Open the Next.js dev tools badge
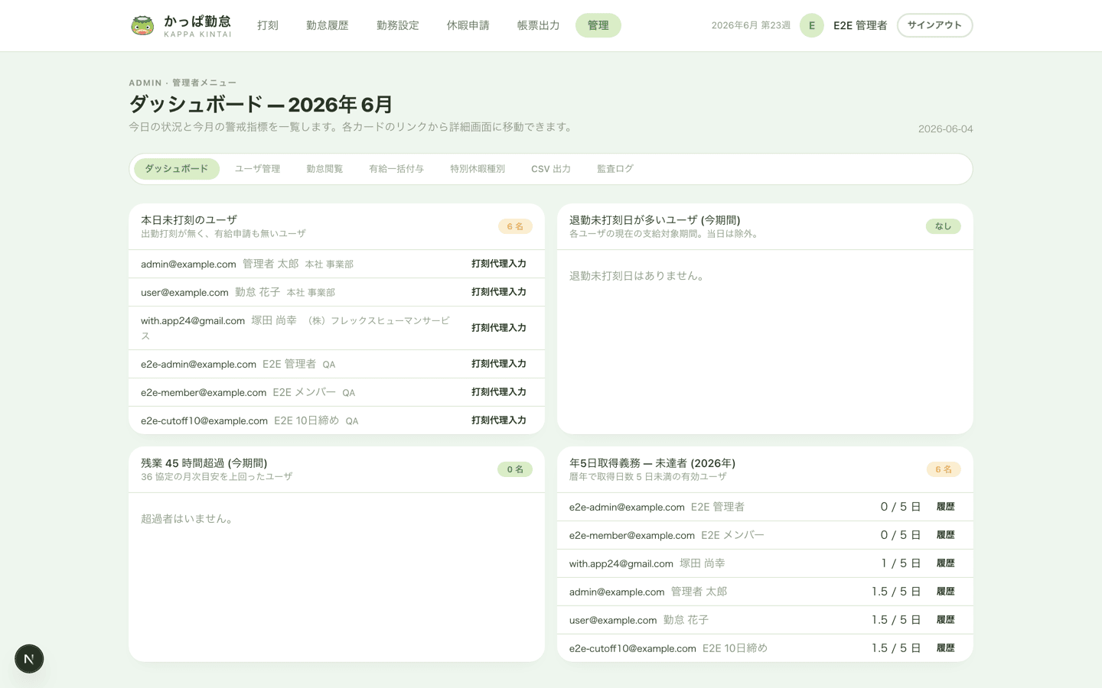The width and height of the screenshot is (1102, 688). click(29, 659)
